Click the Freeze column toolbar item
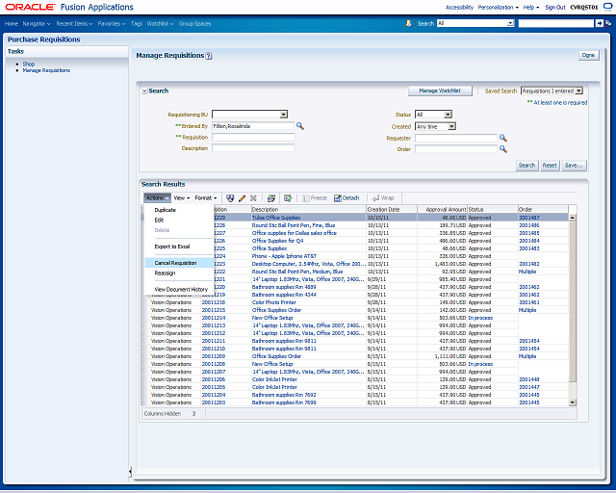Screen dimensions: 616x493 (x=315, y=198)
